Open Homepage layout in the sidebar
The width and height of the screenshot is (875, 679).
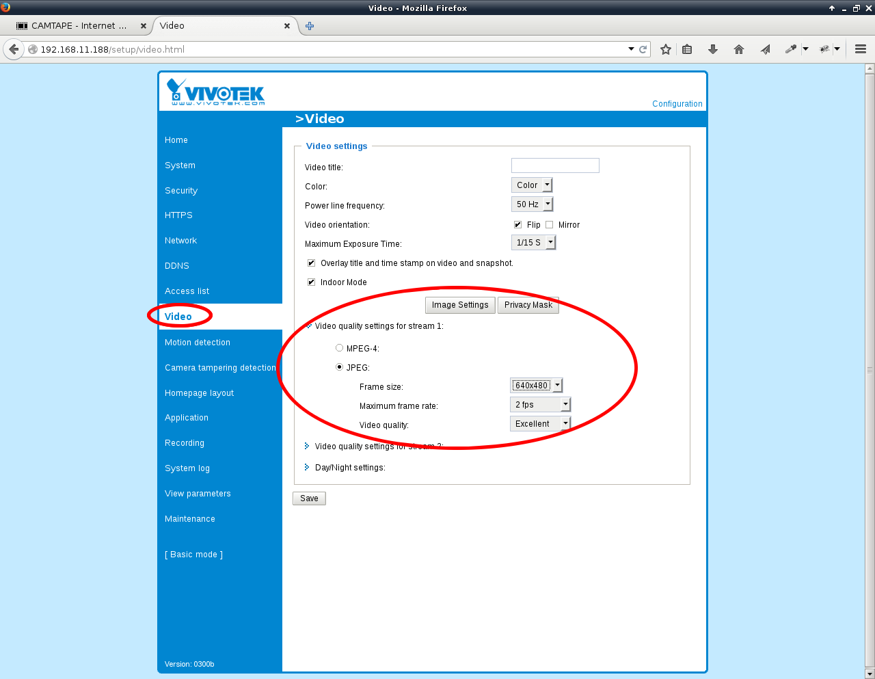click(x=199, y=393)
